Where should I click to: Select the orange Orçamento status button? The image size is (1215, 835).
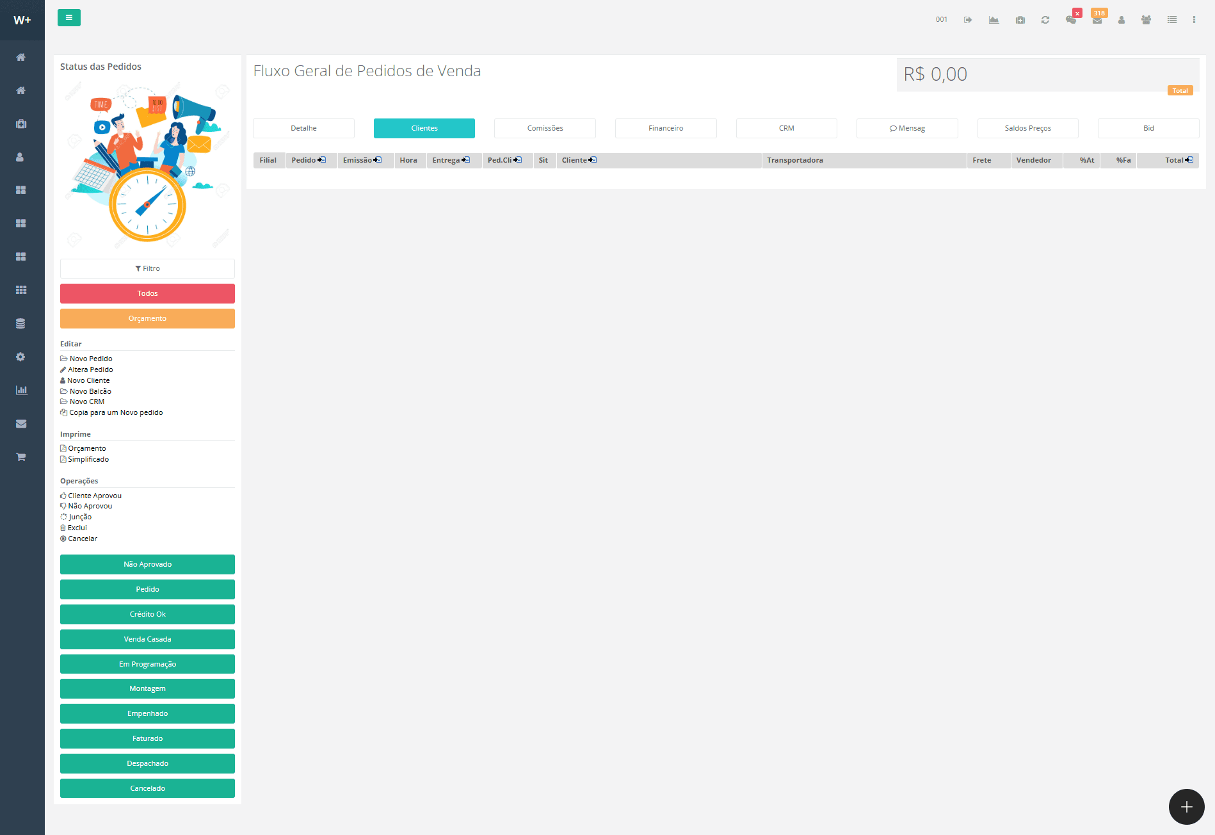point(147,318)
